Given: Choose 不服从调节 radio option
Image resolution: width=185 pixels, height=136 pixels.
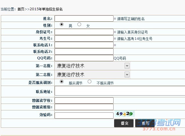Looking at the screenshot, I should tap(89, 82).
